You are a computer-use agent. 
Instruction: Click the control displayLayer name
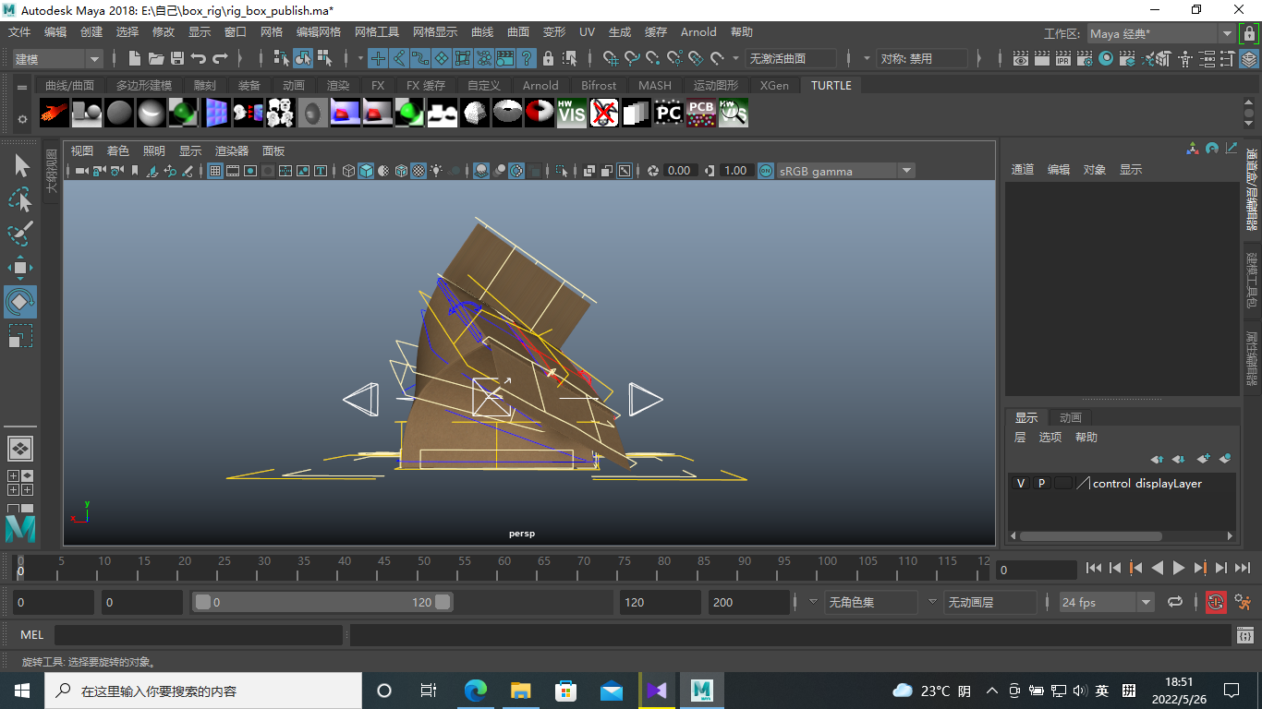pyautogui.click(x=1147, y=483)
